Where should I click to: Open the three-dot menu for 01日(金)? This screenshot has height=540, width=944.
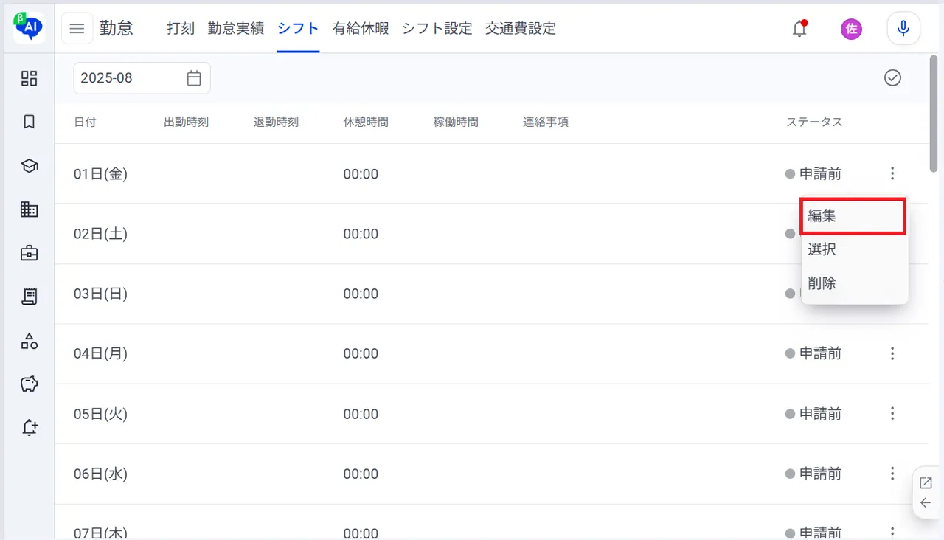[x=892, y=174]
